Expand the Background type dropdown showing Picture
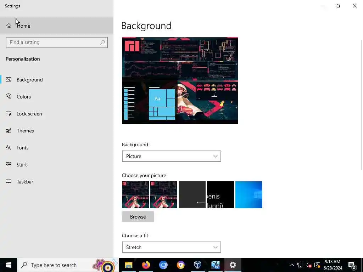 171,156
